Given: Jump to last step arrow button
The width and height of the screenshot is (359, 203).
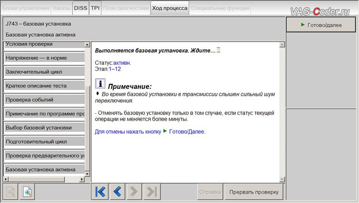Looking at the screenshot, I should (152, 192).
